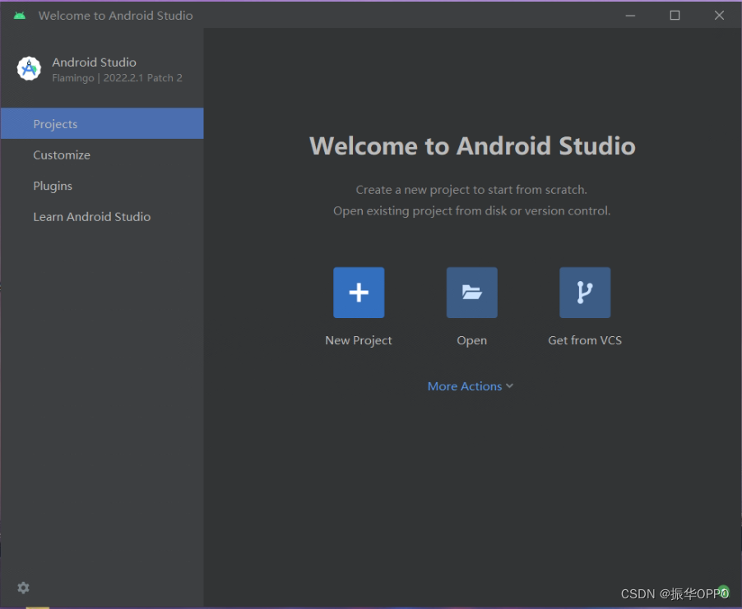The image size is (742, 609).
Task: Click the Android icon in the title bar
Action: 20,16
